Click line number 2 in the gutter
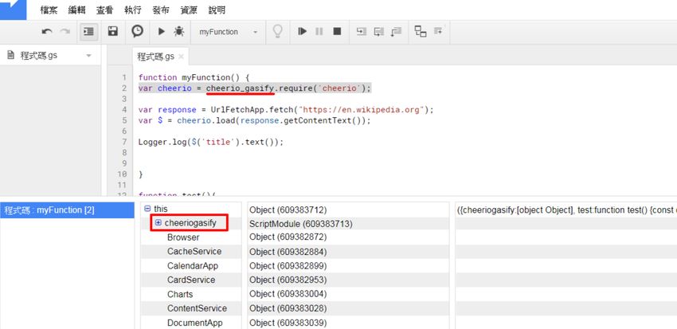 pyautogui.click(x=124, y=88)
